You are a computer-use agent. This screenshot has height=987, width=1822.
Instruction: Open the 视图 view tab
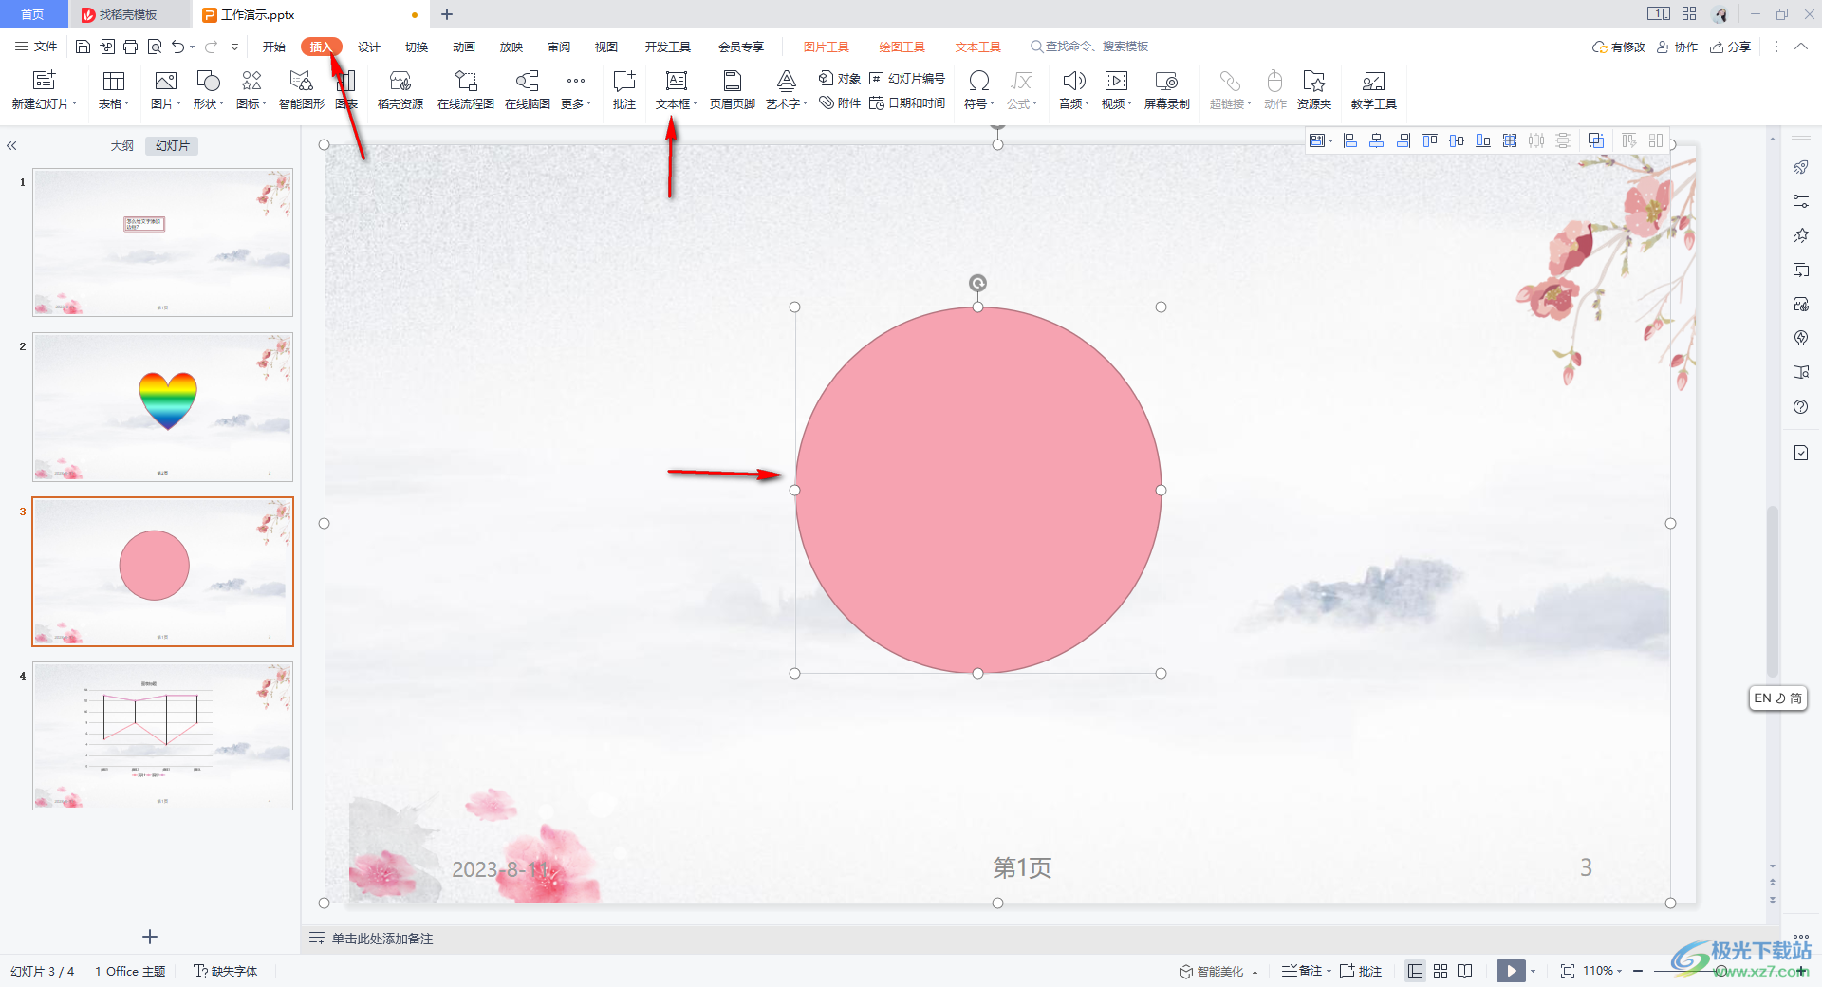[x=606, y=47]
